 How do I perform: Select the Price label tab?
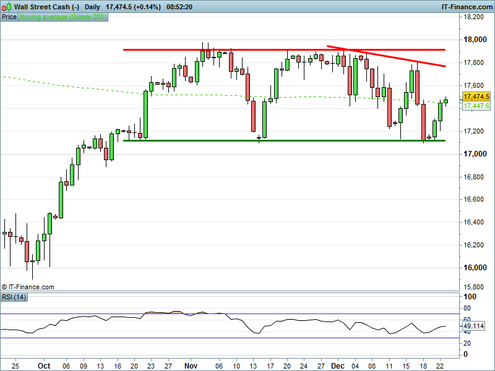[9, 17]
